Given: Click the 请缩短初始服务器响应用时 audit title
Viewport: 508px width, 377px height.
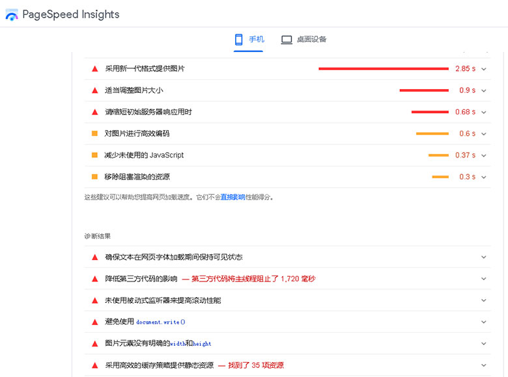Looking at the screenshot, I should pos(148,112).
